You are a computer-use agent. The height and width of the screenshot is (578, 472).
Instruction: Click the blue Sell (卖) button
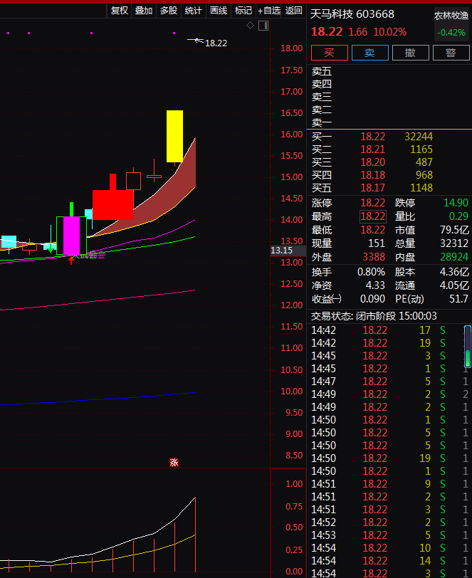[x=369, y=53]
